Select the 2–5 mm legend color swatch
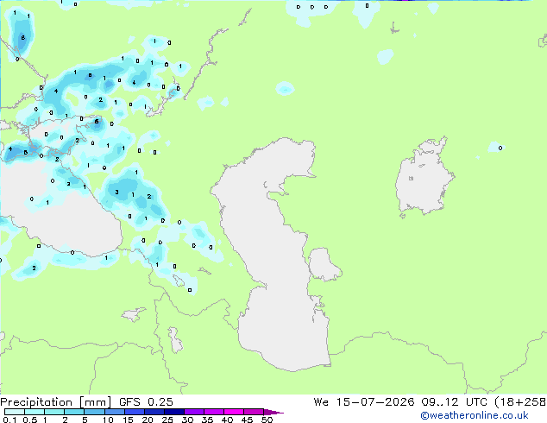The width and height of the screenshot is (547, 423). coord(74,412)
